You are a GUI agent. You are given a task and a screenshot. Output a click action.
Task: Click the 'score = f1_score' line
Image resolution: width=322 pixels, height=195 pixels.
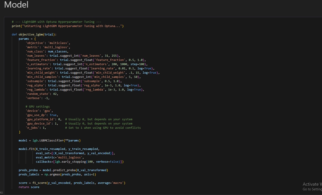[72, 183]
